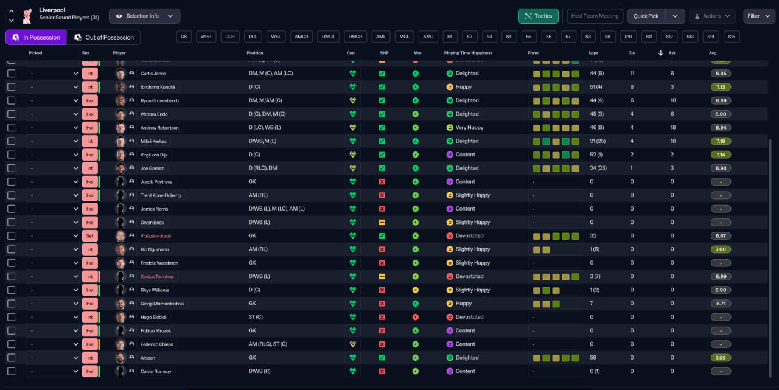
Task: Sort by the Apps column header
Action: tap(593, 53)
